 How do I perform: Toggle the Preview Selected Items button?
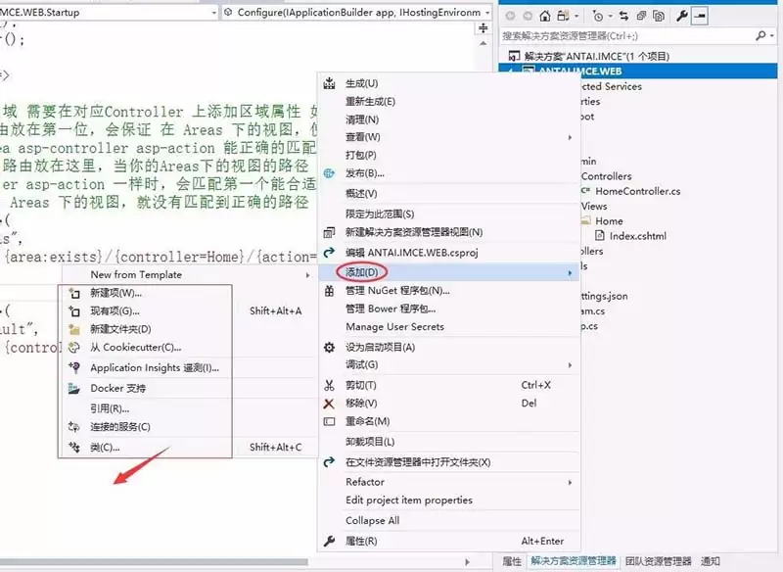701,17
